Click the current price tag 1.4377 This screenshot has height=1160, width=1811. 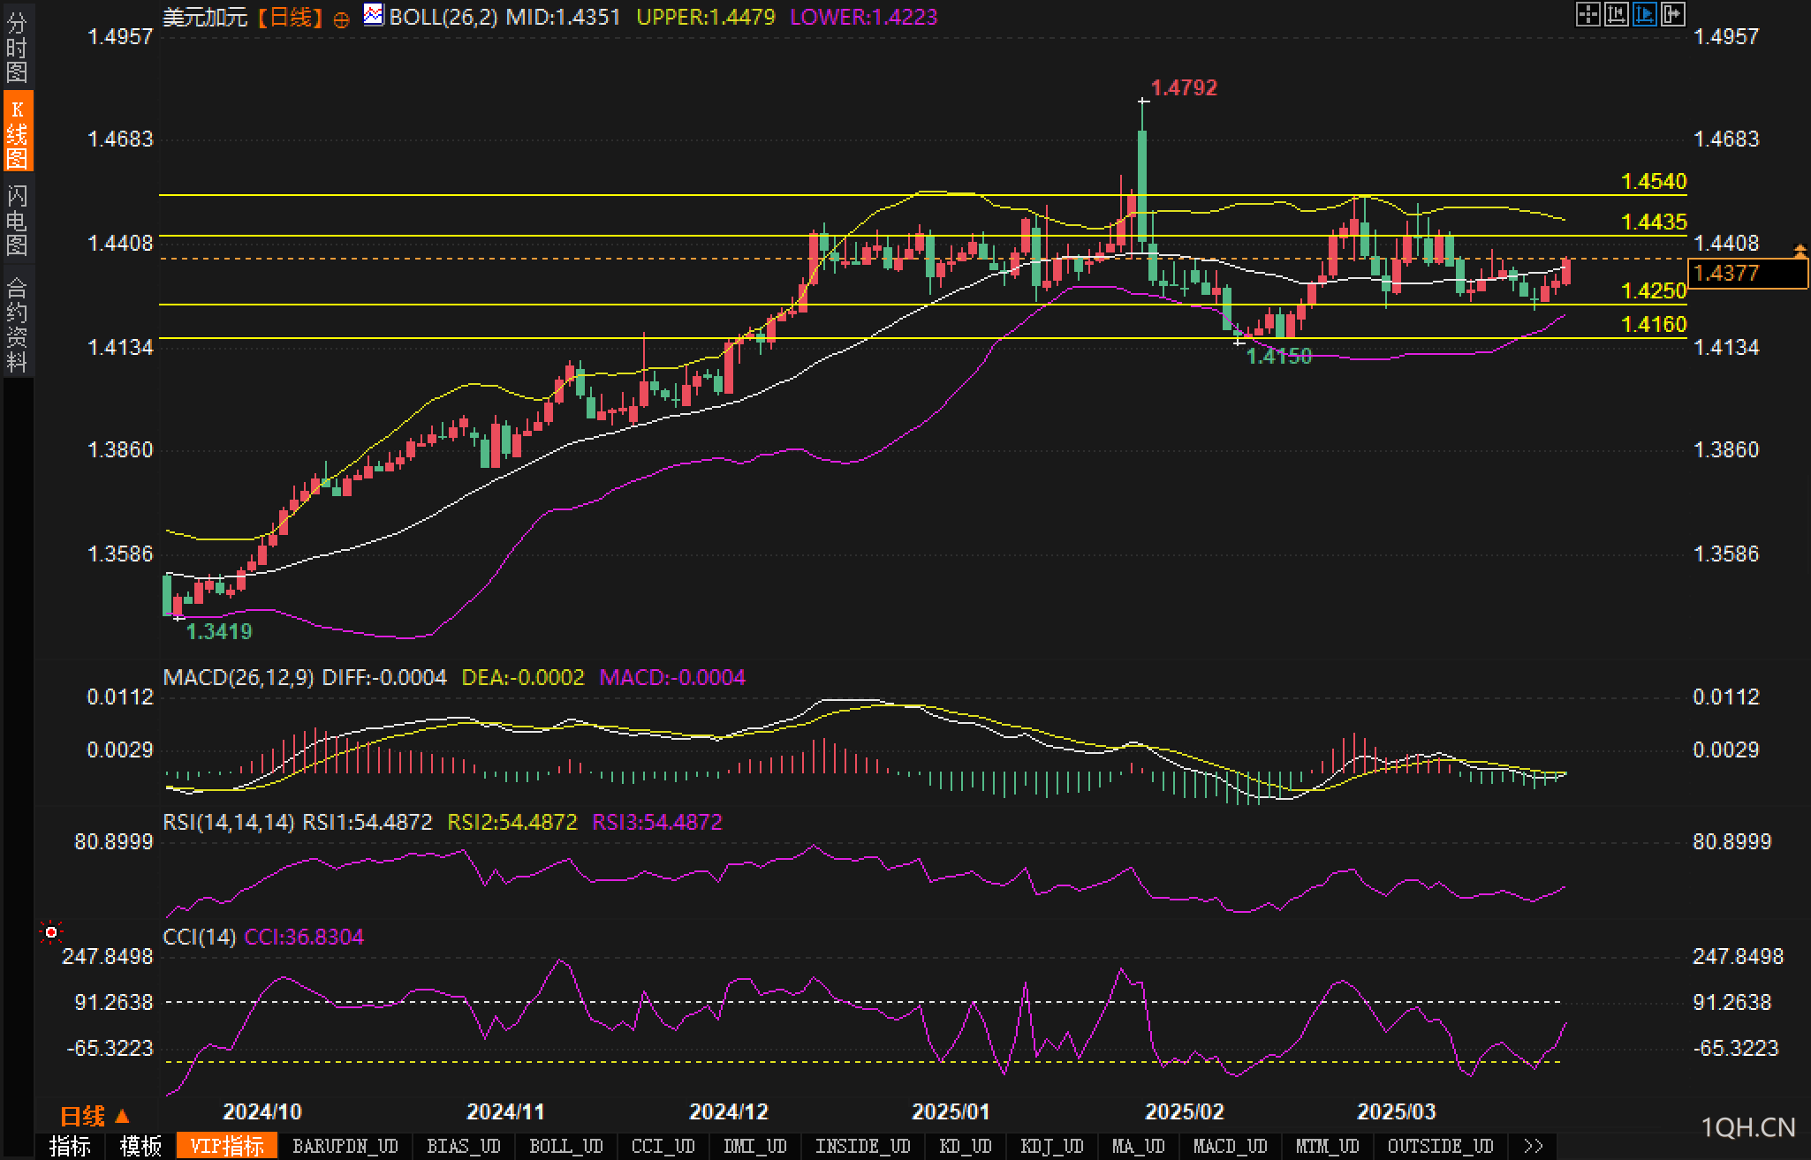(x=1747, y=274)
